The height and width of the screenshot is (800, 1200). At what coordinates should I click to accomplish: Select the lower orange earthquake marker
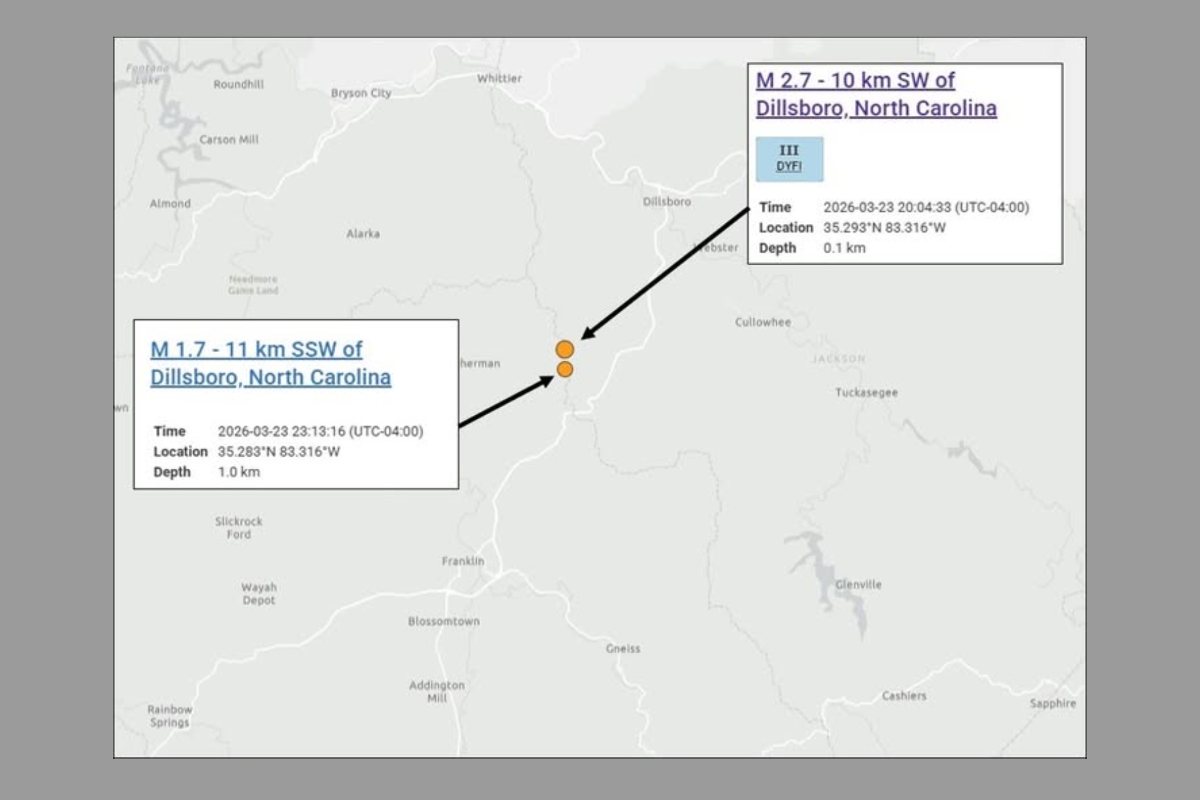[x=565, y=369]
